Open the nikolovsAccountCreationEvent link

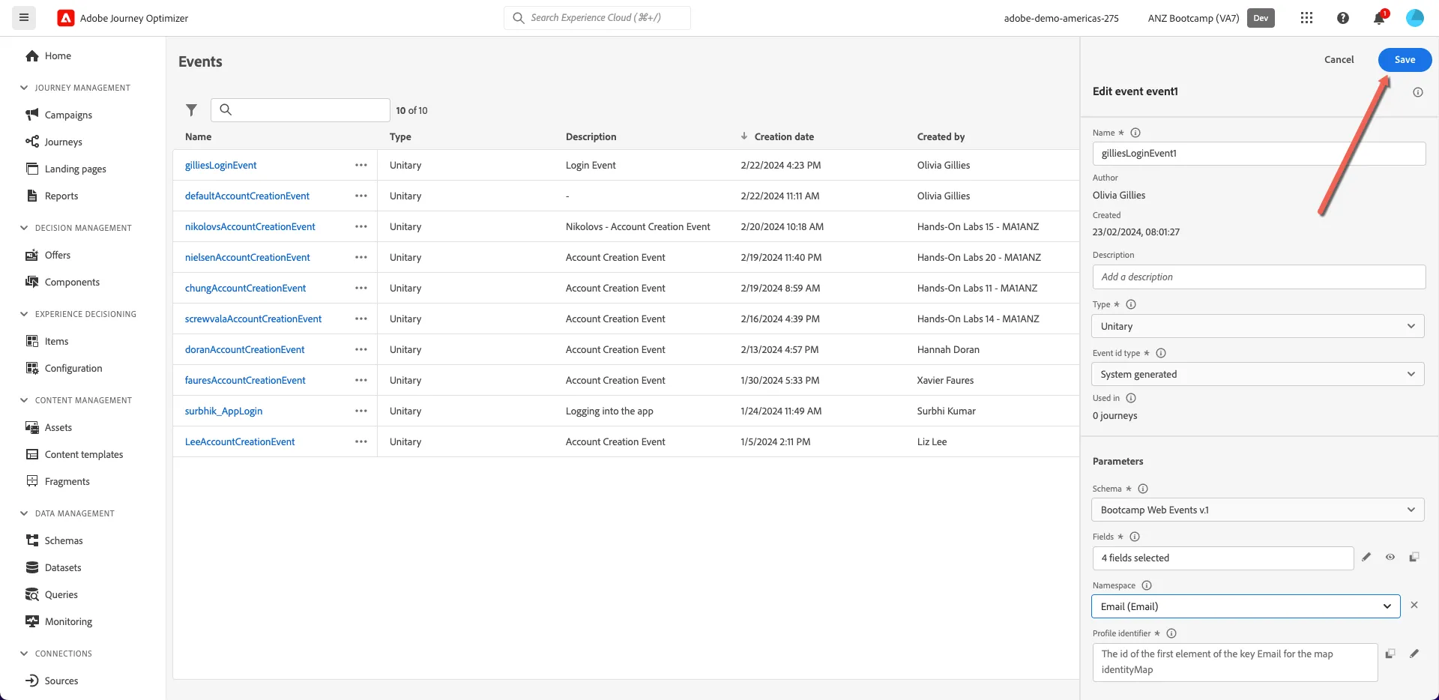pos(250,226)
